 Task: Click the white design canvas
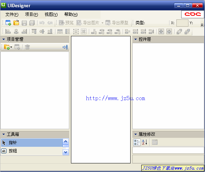(101, 99)
